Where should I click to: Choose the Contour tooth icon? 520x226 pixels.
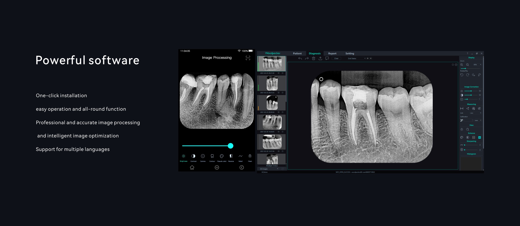click(212, 156)
